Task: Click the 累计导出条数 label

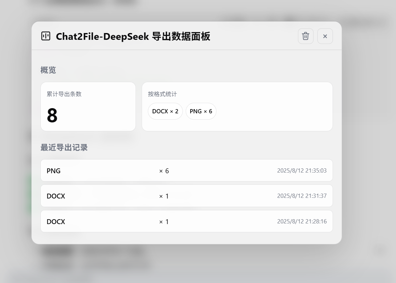Action: [64, 94]
